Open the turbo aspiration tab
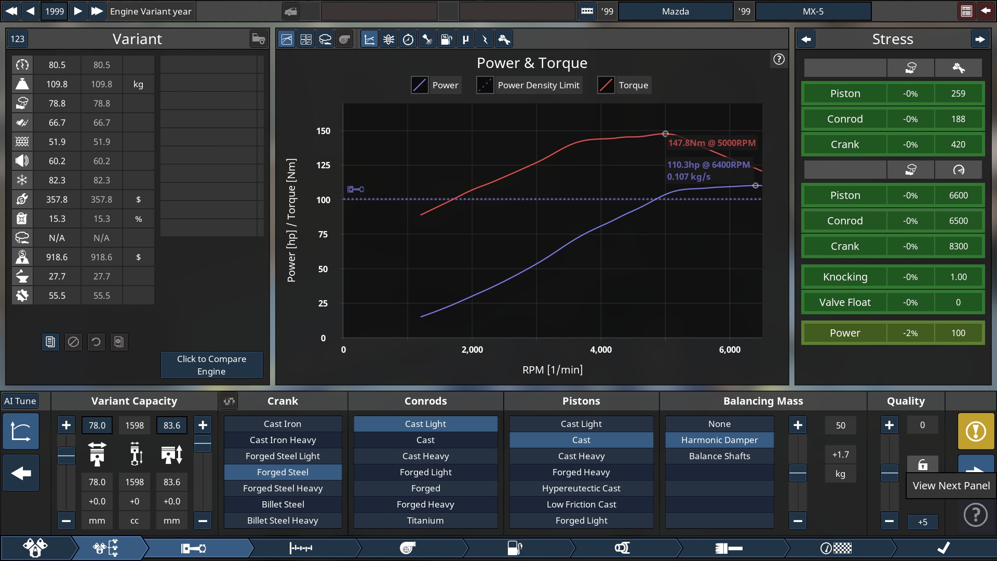The height and width of the screenshot is (561, 997). 408,548
